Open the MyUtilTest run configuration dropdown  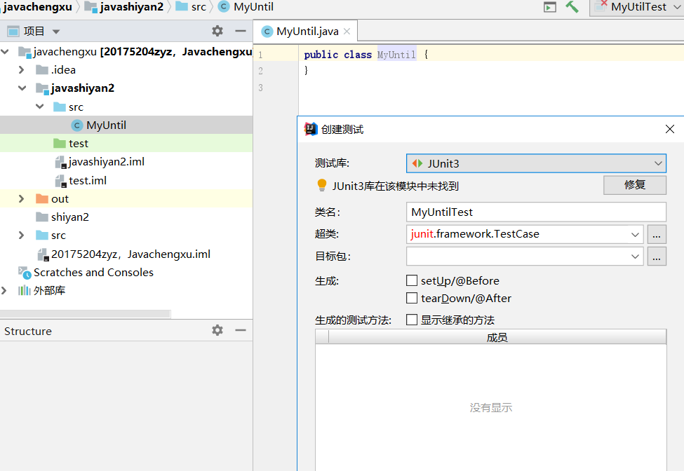point(676,7)
